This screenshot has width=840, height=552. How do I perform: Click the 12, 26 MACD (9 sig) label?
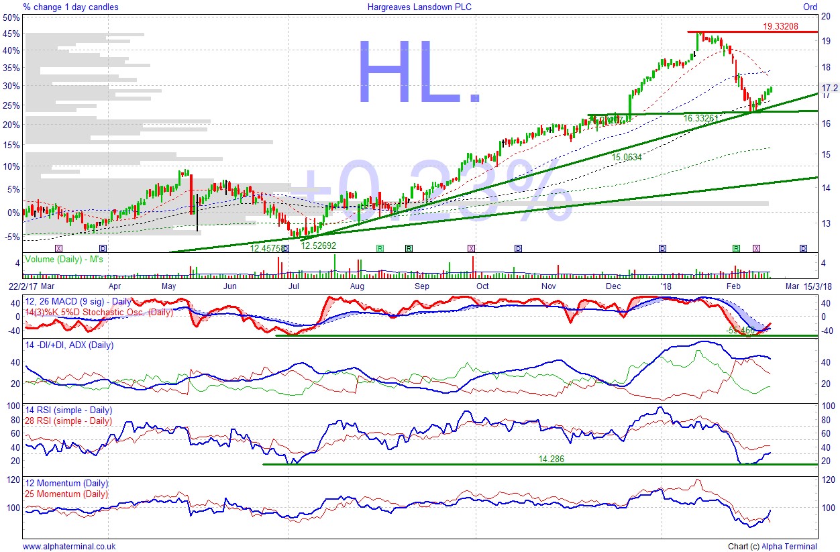tap(78, 303)
